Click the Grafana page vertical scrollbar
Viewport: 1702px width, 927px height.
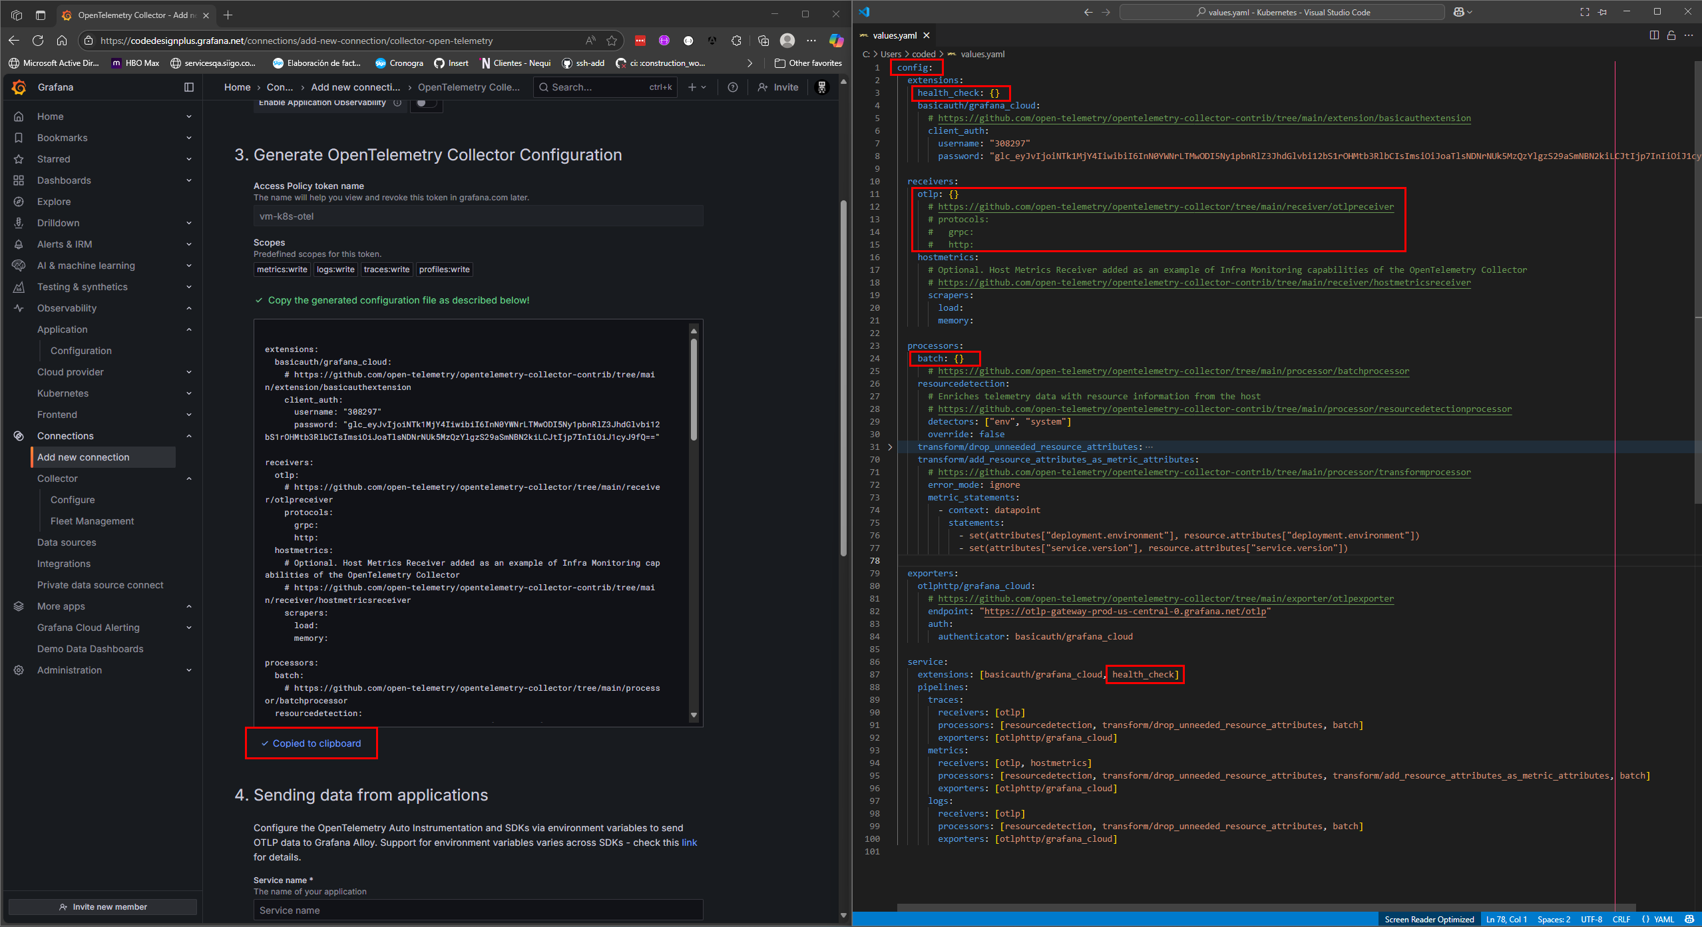pyautogui.click(x=843, y=378)
